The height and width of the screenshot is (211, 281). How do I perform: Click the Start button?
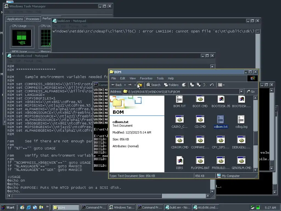(x=8, y=207)
